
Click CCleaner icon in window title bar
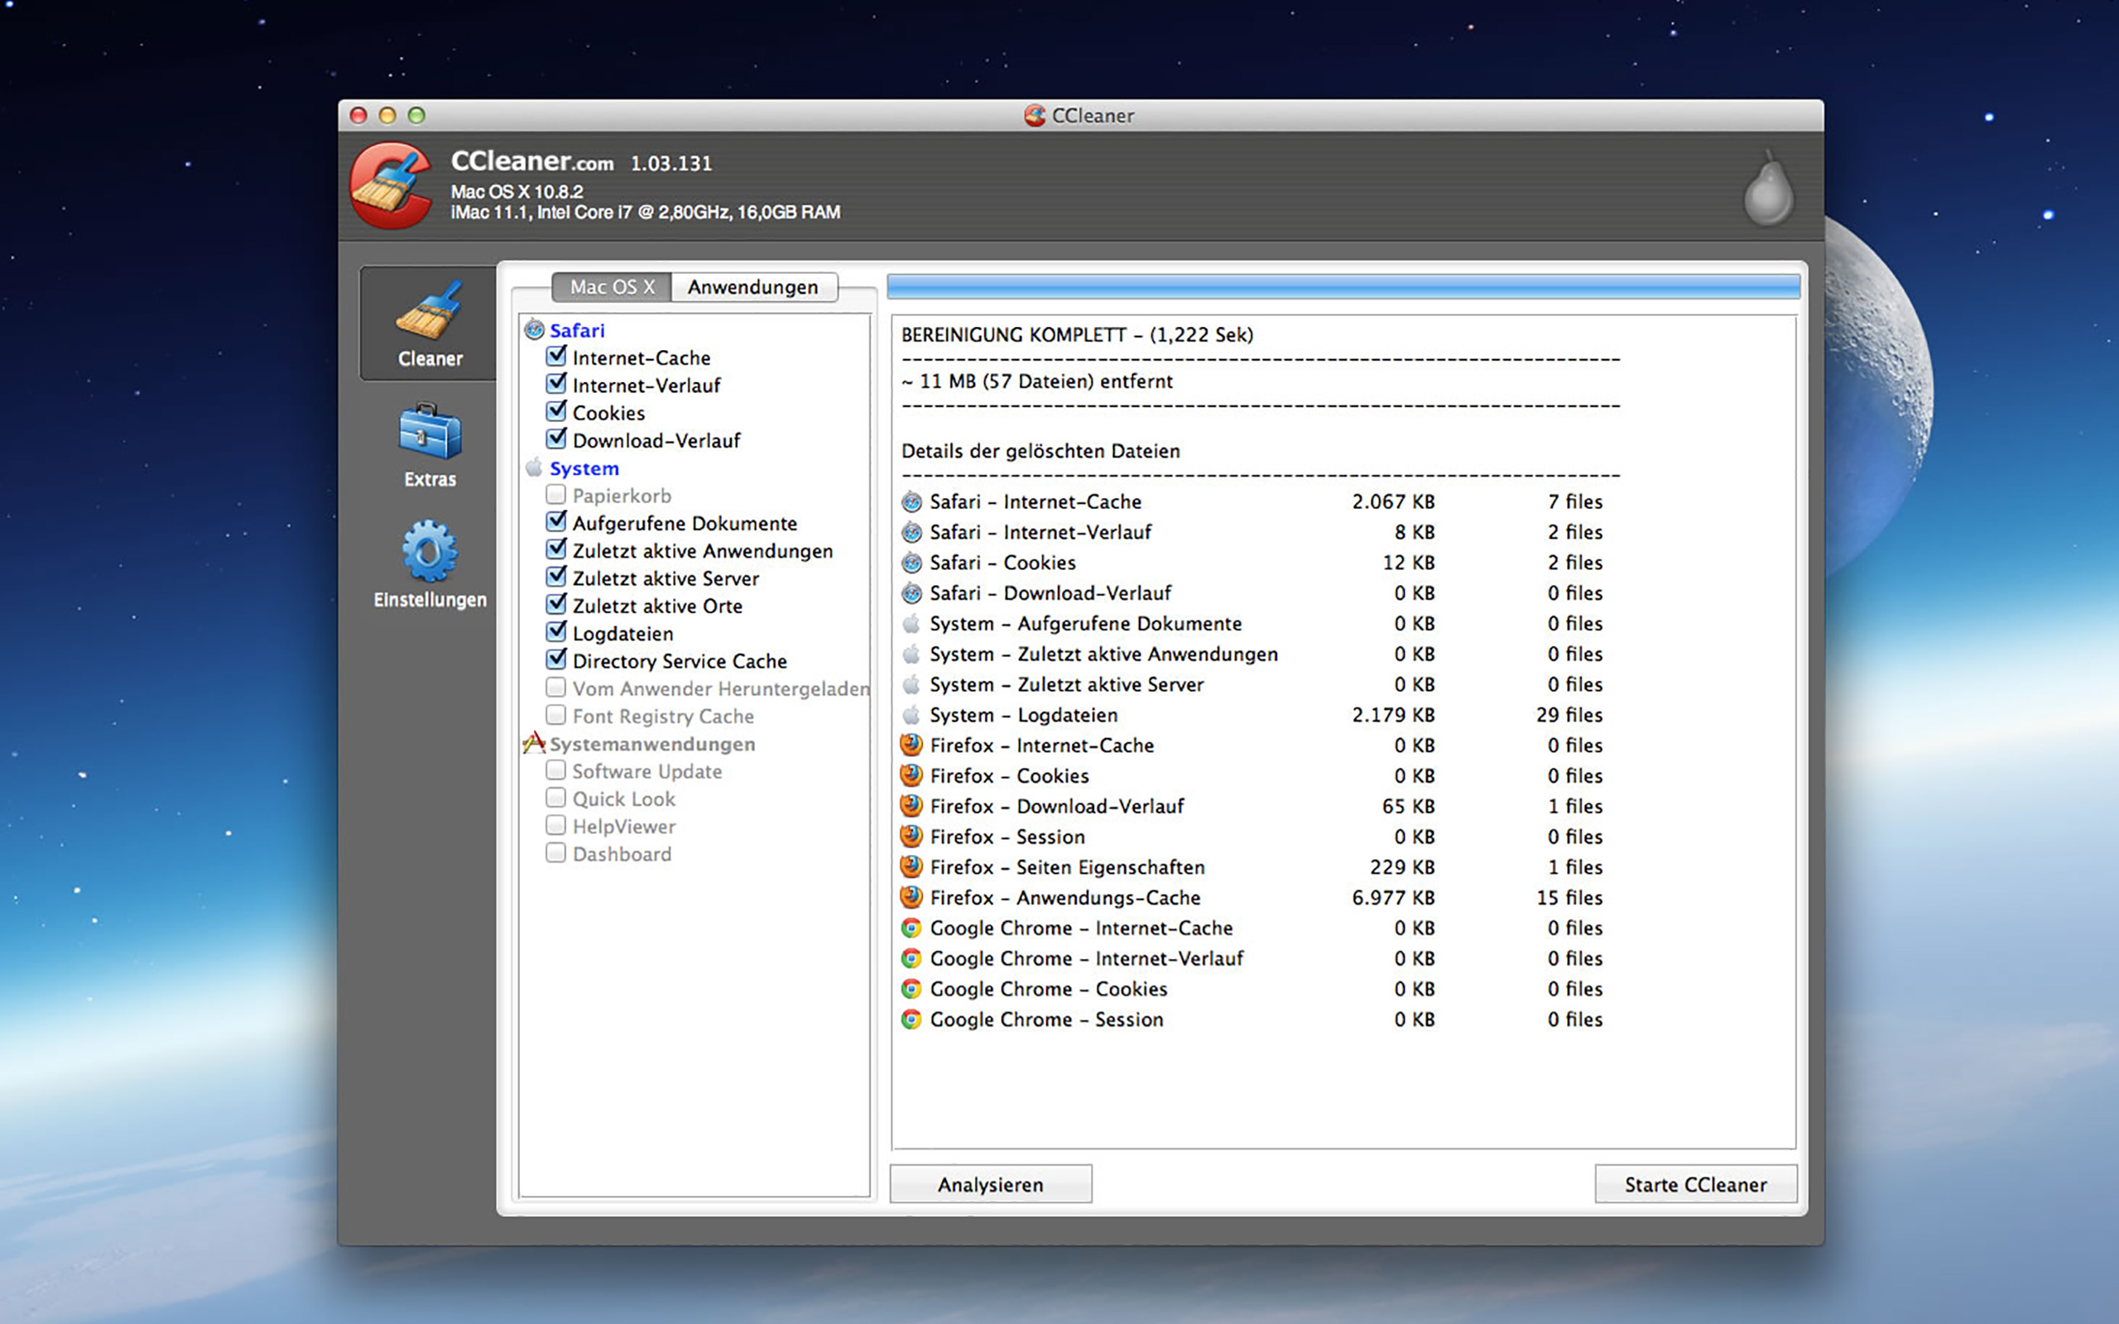1035,116
